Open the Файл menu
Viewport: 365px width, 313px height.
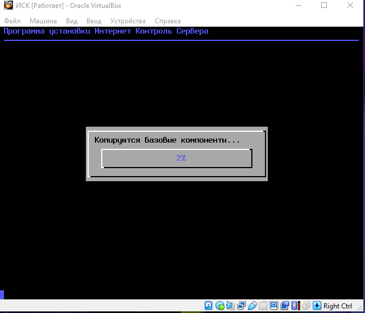tap(12, 21)
